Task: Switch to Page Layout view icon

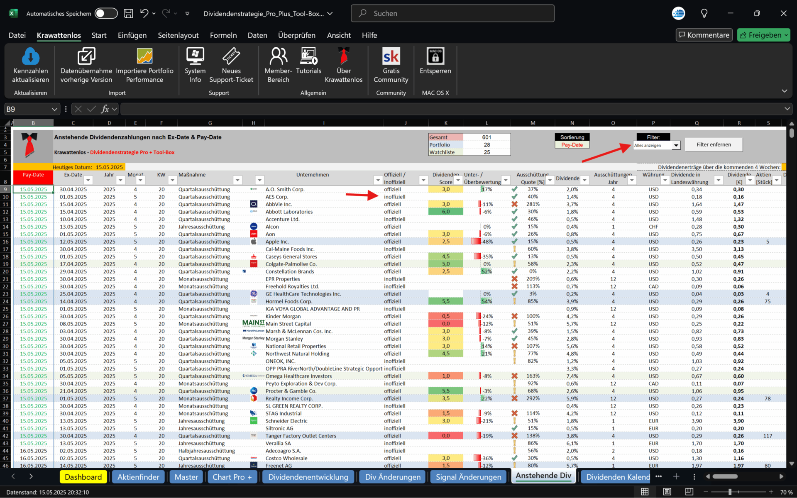Action: pos(667,492)
